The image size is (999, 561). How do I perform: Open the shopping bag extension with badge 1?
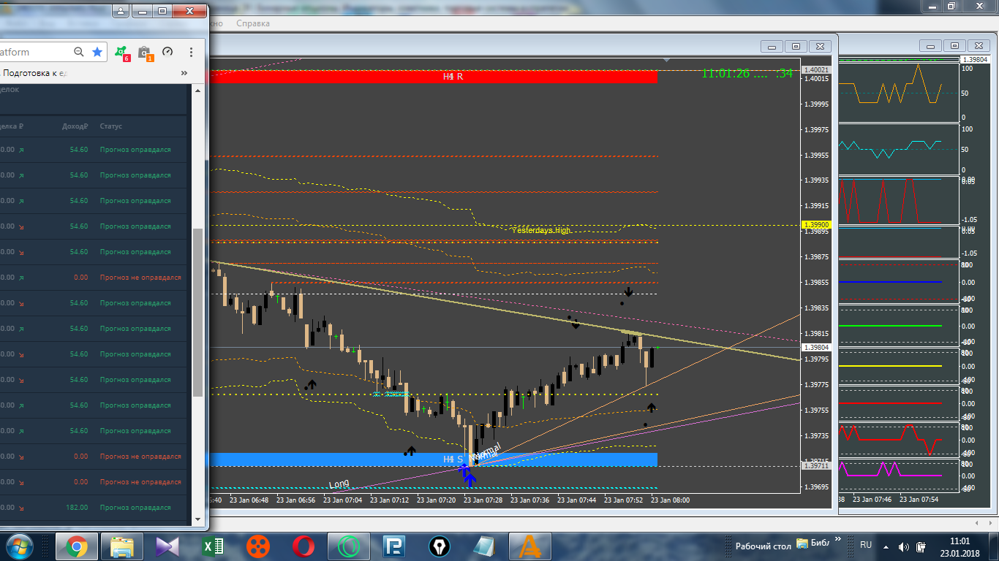tap(145, 53)
